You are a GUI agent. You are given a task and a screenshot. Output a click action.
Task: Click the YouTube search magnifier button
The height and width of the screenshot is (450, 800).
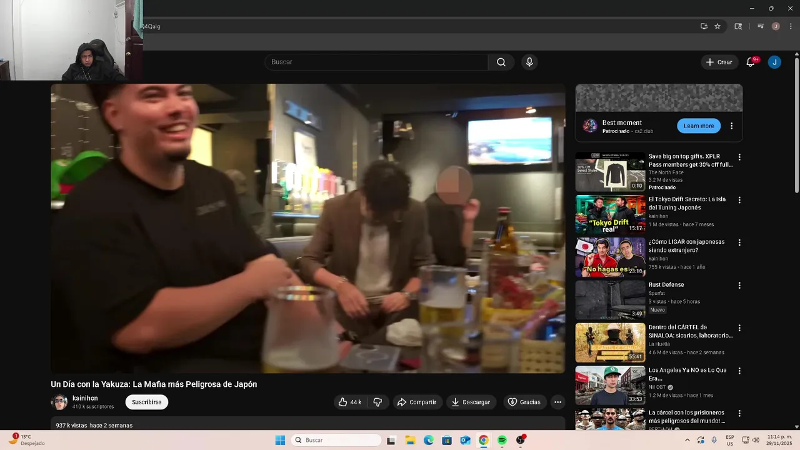tap(501, 62)
